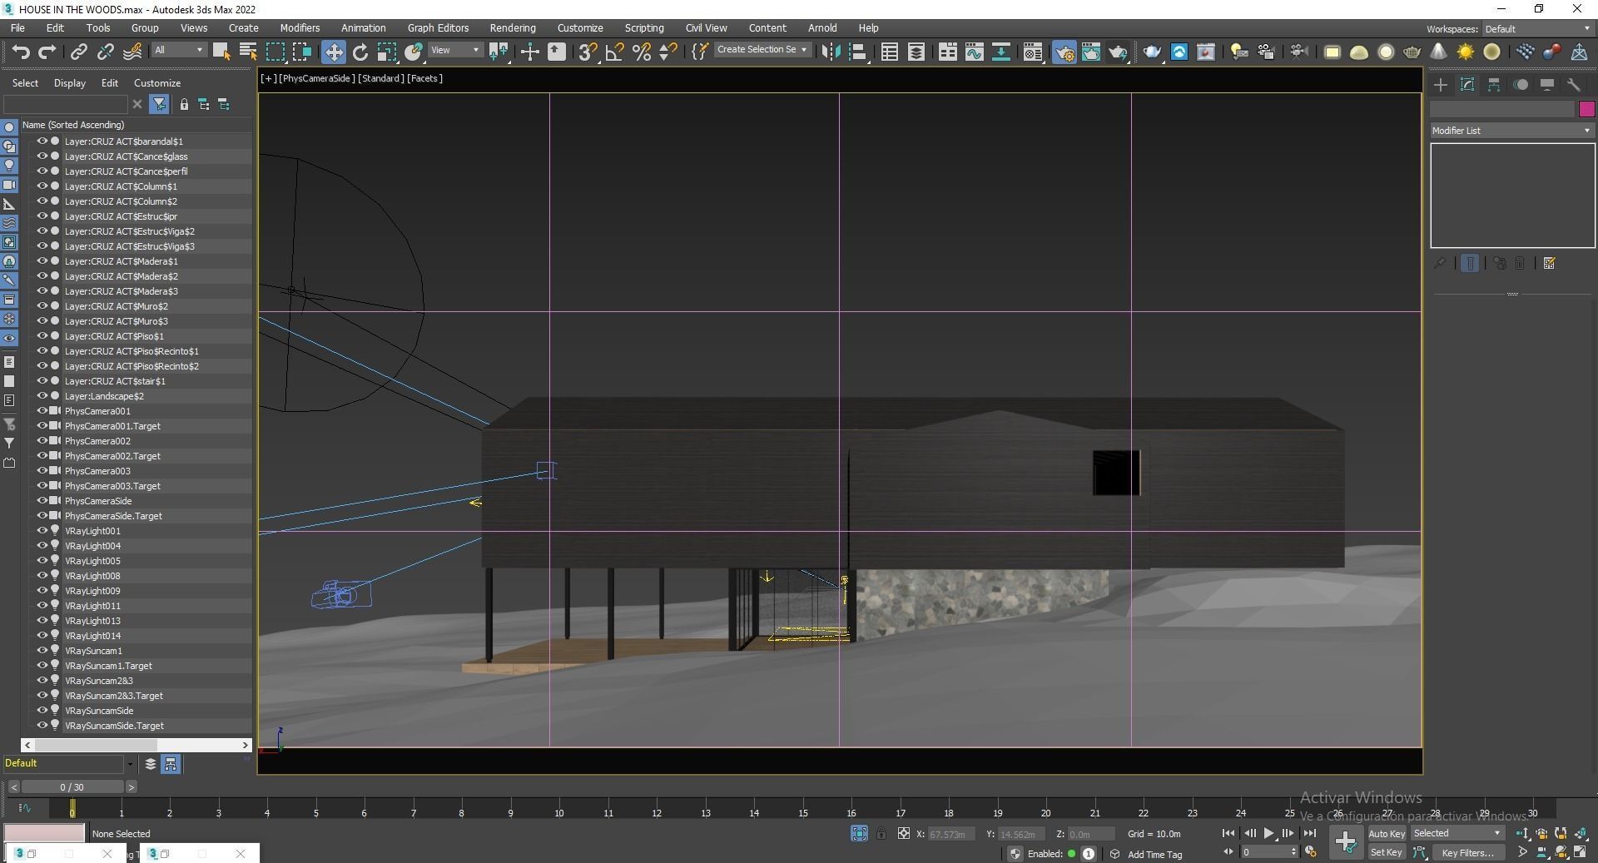Image resolution: width=1598 pixels, height=863 pixels.
Task: Open the Arnold menu
Action: click(822, 27)
